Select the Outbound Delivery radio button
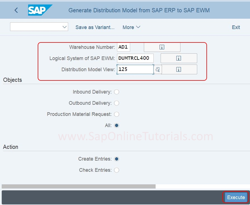 (x=116, y=103)
